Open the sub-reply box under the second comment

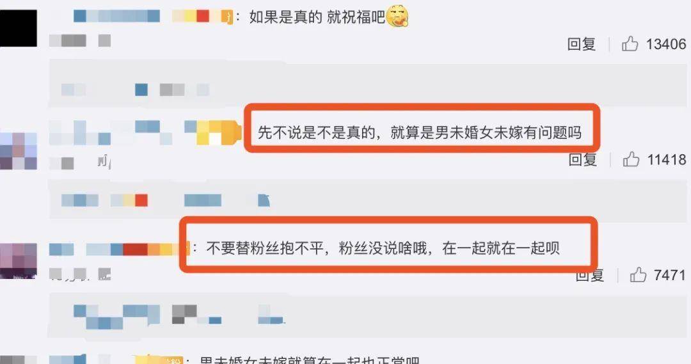click(368, 199)
